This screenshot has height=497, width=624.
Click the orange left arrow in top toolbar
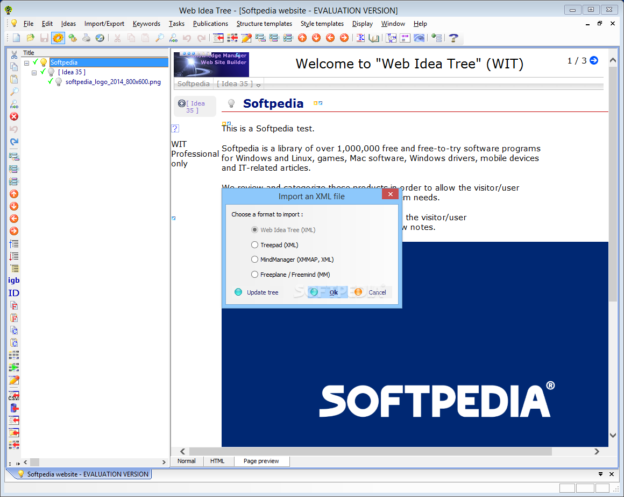pyautogui.click(x=330, y=38)
